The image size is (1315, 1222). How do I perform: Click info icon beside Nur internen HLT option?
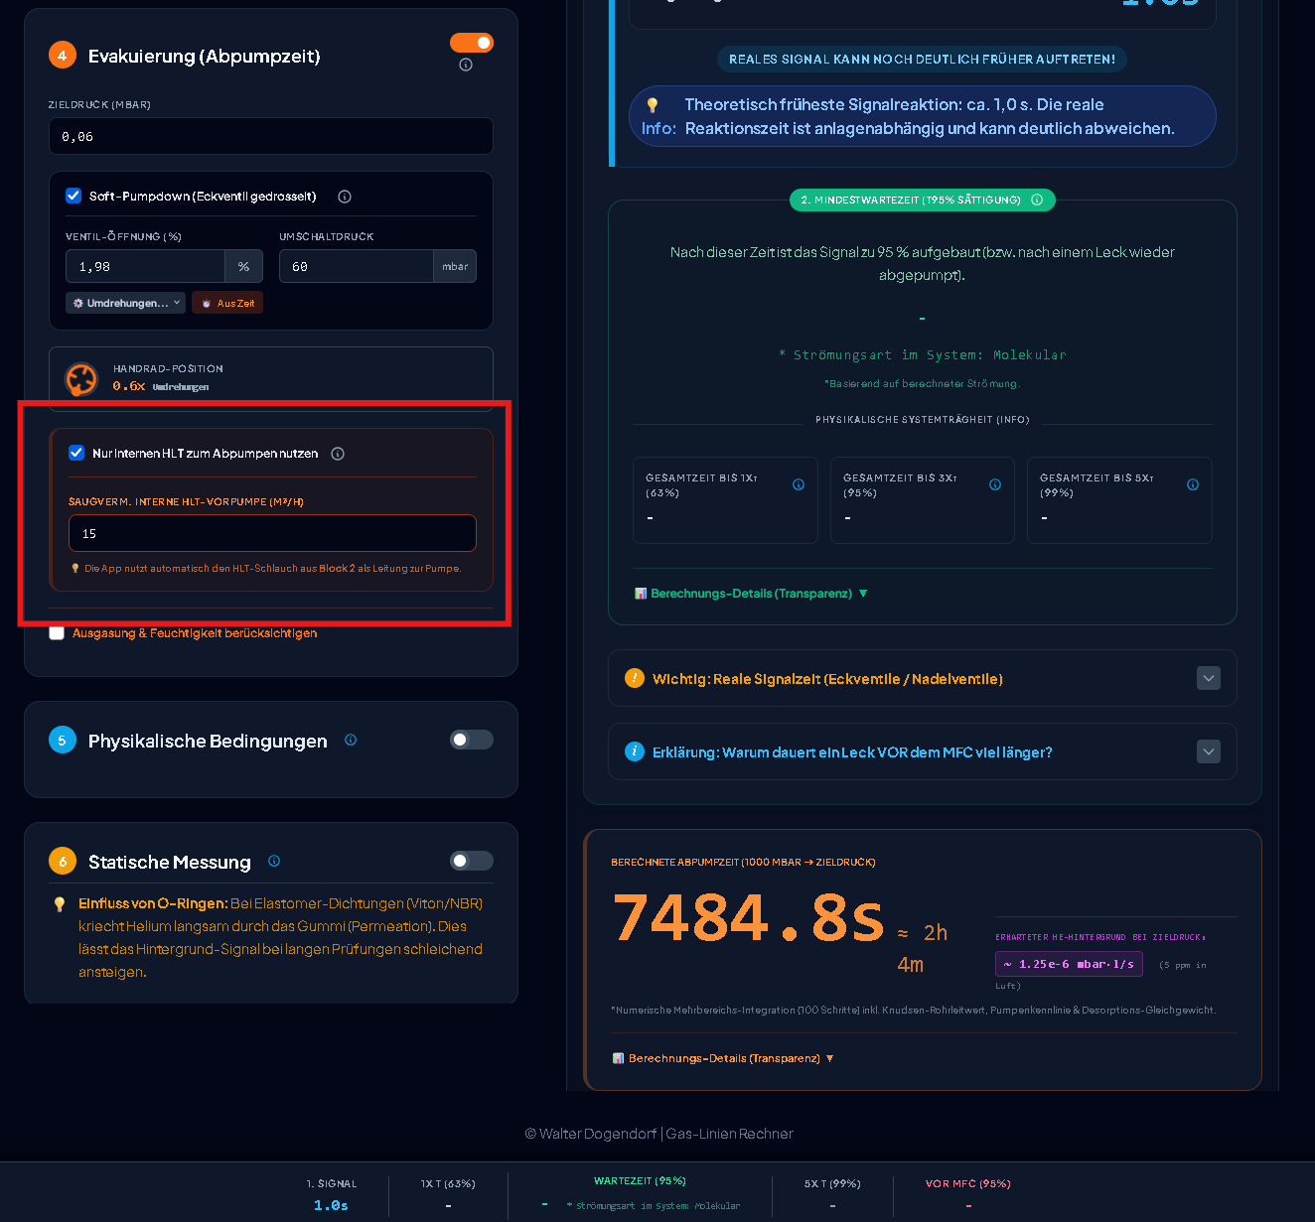coord(338,454)
